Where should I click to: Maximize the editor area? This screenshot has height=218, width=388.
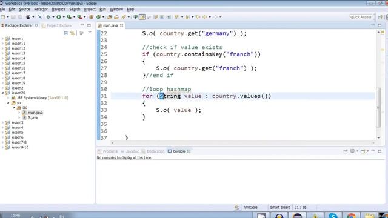click(380, 25)
